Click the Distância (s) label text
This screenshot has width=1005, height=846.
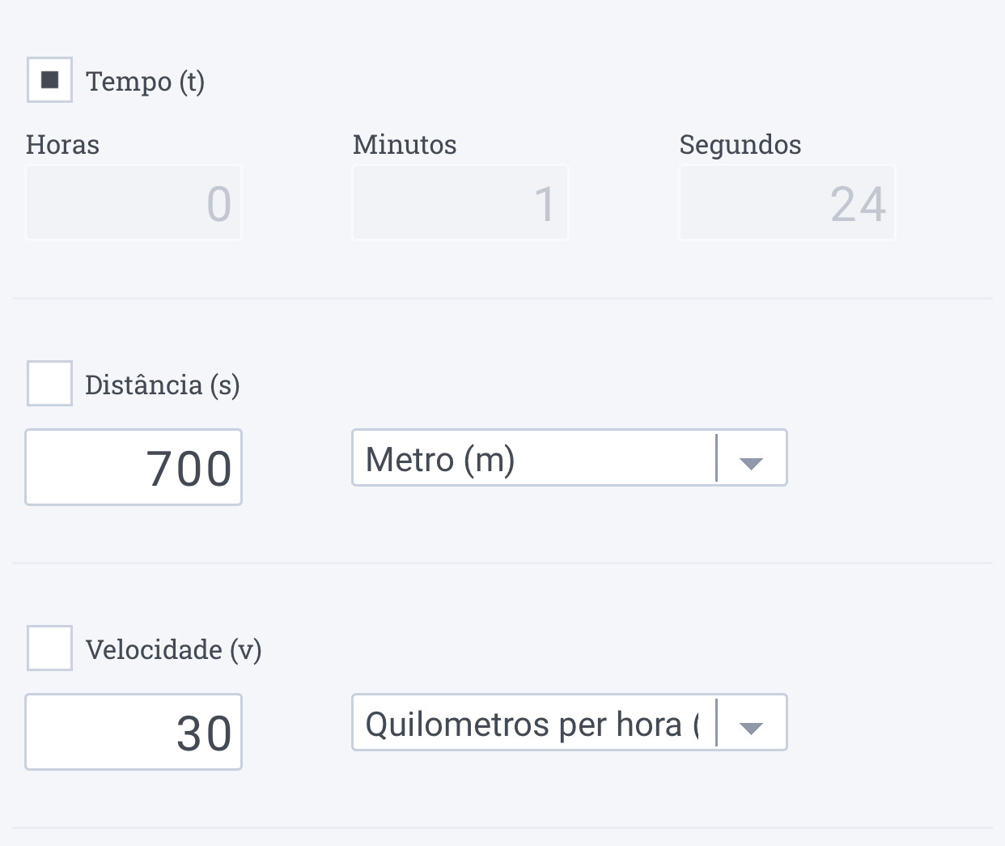tap(162, 385)
